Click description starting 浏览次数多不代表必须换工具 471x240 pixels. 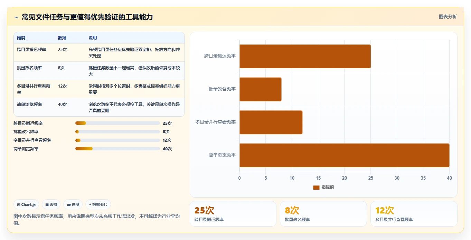click(x=134, y=108)
